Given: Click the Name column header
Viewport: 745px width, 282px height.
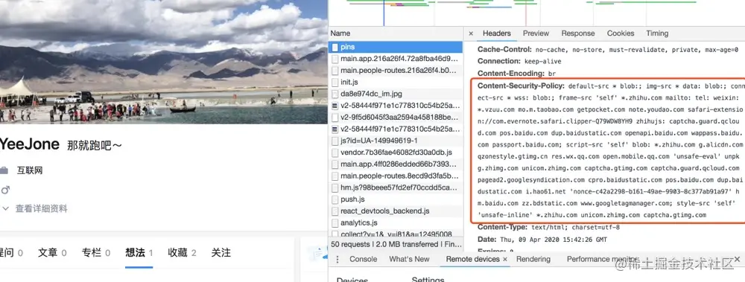Looking at the screenshot, I should [x=396, y=33].
